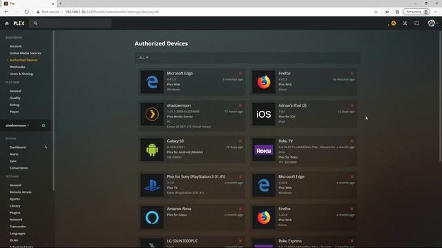Click the browser address bar URL
The width and height of the screenshot is (442, 248).
(112, 12)
